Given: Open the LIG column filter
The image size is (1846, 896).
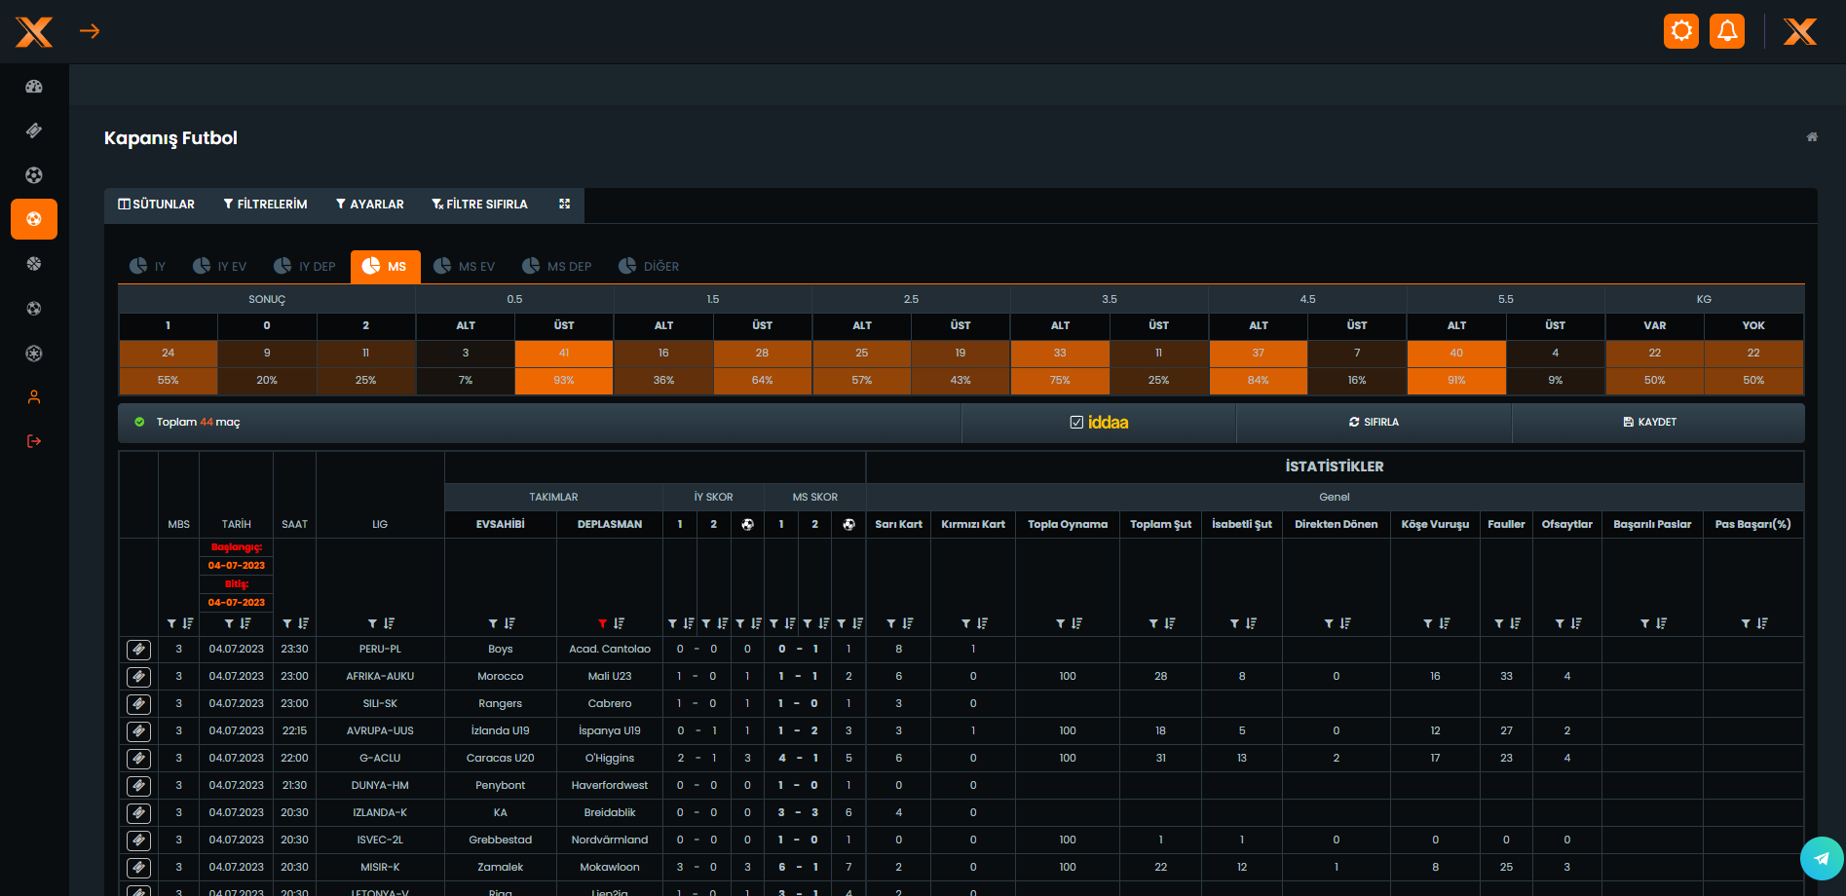Looking at the screenshot, I should click(x=372, y=623).
